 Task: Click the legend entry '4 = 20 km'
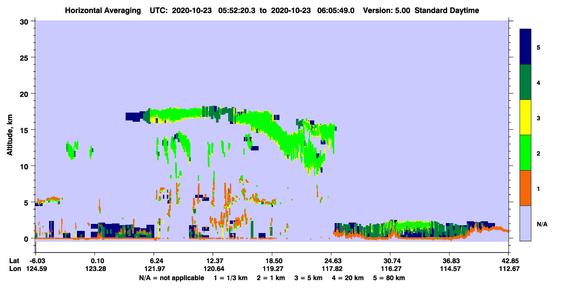(349, 278)
